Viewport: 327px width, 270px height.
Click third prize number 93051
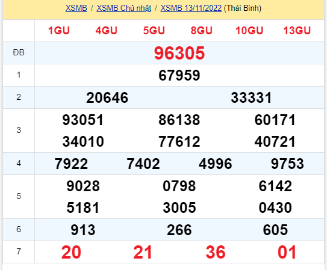click(x=83, y=120)
